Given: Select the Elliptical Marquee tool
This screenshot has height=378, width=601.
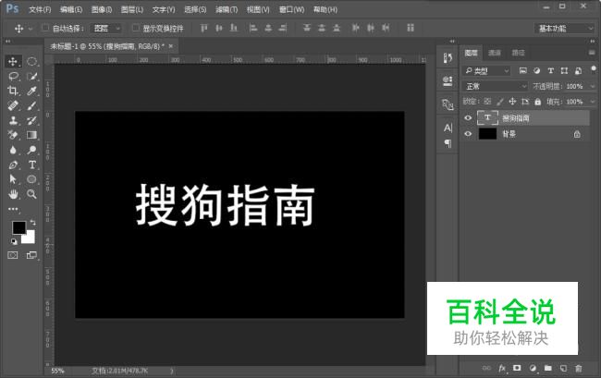Looking at the screenshot, I should [31, 61].
